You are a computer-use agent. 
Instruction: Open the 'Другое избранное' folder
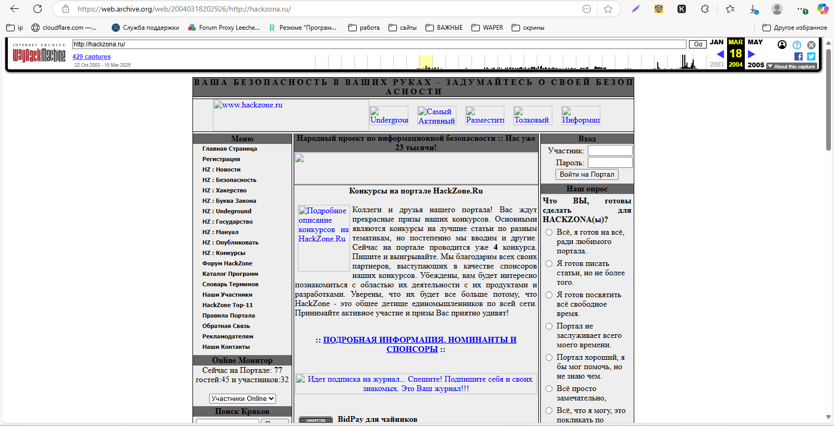coord(795,28)
